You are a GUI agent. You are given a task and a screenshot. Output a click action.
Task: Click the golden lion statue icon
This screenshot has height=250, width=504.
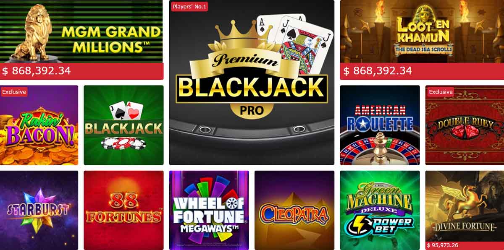point(32,32)
